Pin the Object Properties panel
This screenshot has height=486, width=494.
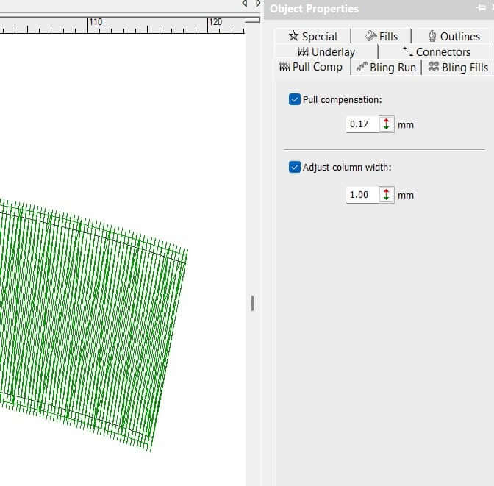pos(480,8)
